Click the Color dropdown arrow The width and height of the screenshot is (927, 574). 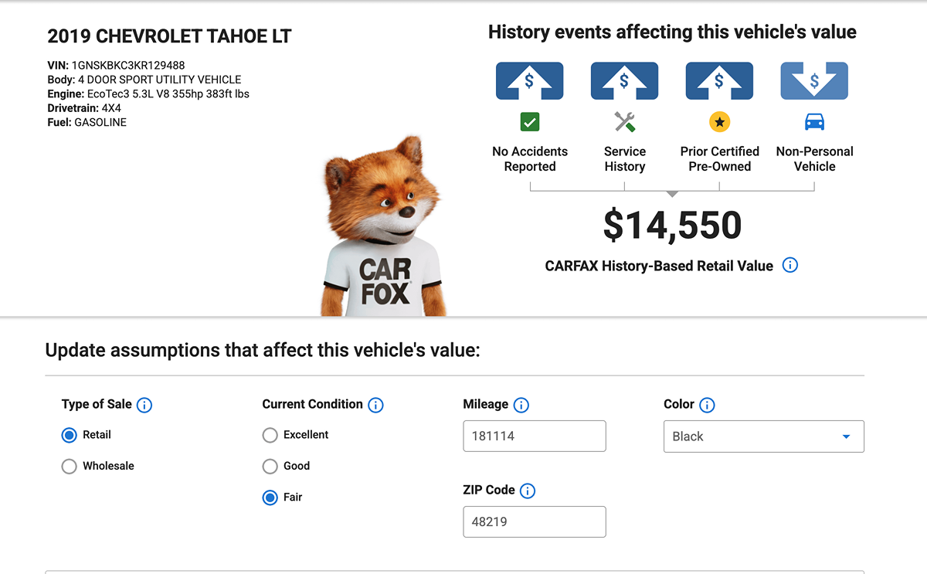tap(846, 436)
